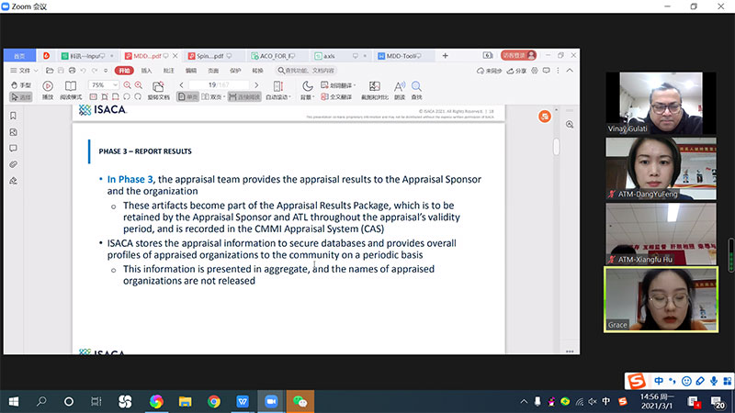This screenshot has height=413, width=735.
Task: Select the Start (开始) ribbon tab
Action: (124, 71)
